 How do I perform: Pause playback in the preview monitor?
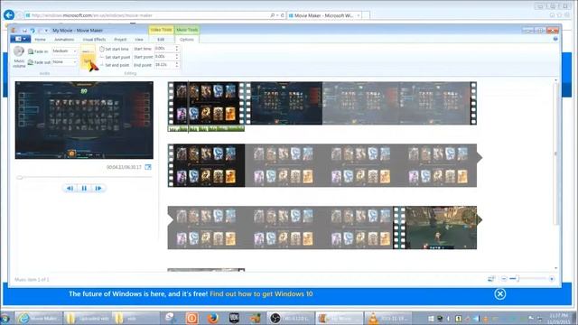[84, 189]
